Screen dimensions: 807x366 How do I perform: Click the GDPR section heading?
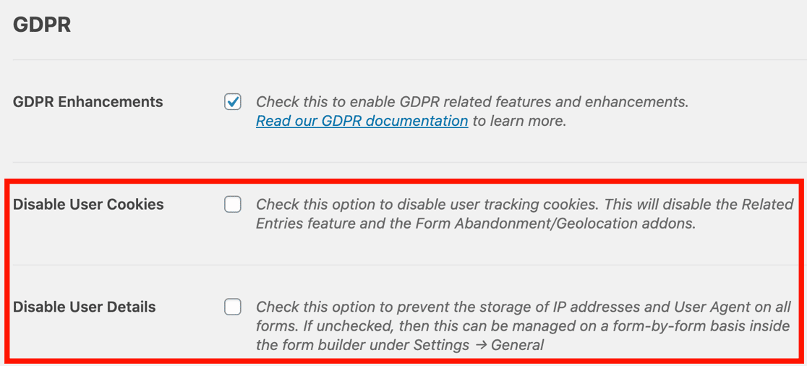coord(42,25)
